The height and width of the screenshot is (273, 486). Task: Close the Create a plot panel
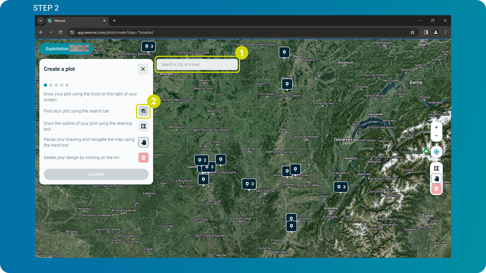pos(143,69)
